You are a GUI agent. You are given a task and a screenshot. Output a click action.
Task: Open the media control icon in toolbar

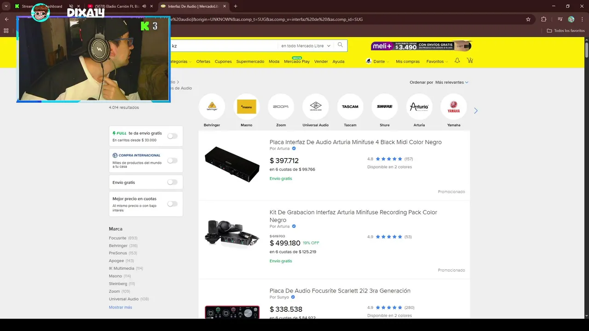(x=560, y=19)
